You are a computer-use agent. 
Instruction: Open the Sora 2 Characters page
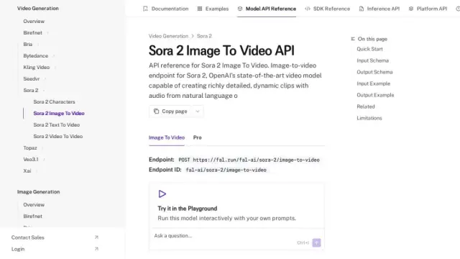click(55, 101)
